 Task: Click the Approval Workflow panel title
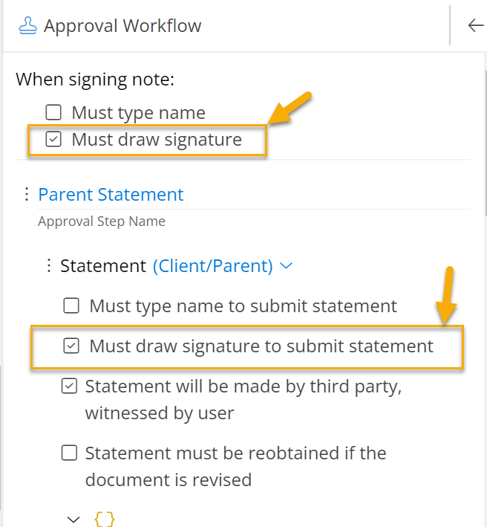tap(122, 26)
